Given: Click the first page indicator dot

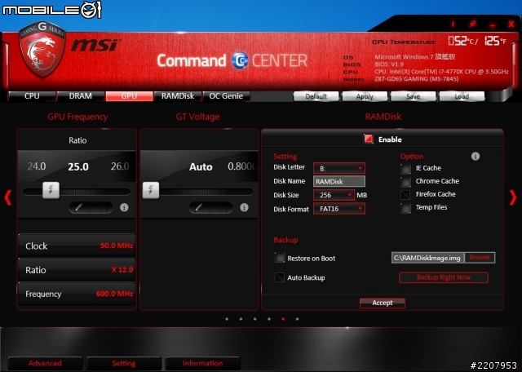Looking at the screenshot, I should tap(227, 319).
